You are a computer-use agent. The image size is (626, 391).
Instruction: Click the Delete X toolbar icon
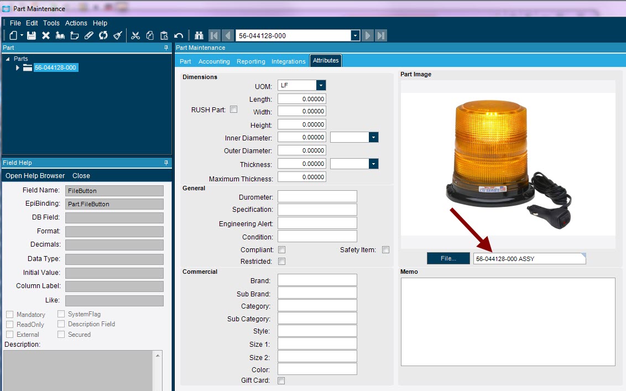point(46,35)
